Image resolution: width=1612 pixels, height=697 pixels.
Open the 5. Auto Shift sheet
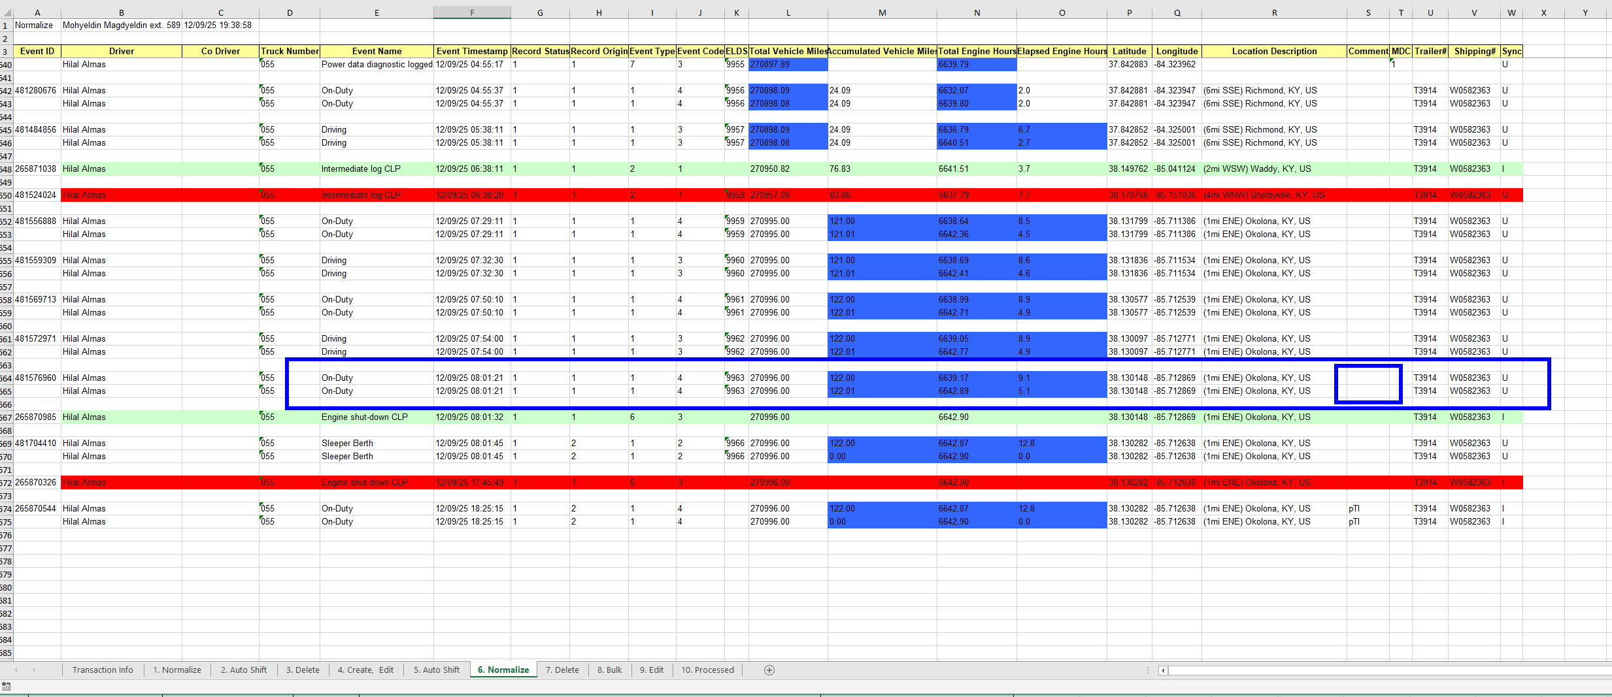(x=437, y=670)
